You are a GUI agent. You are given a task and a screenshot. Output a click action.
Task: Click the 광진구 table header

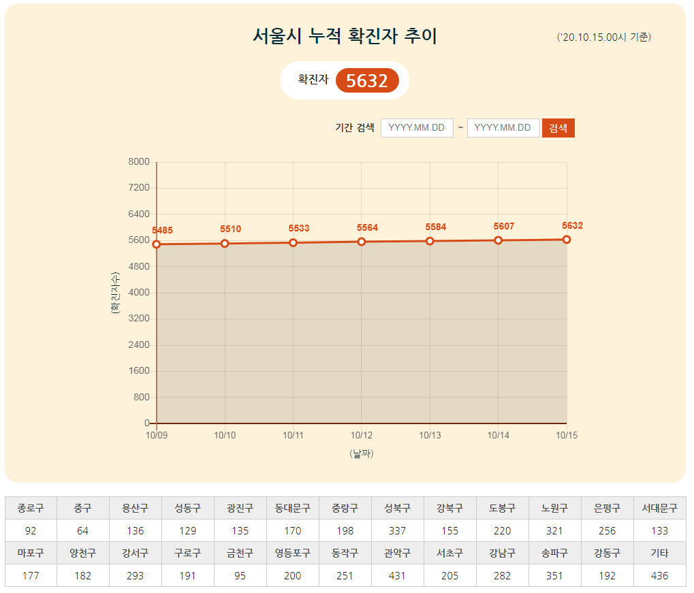coord(240,508)
